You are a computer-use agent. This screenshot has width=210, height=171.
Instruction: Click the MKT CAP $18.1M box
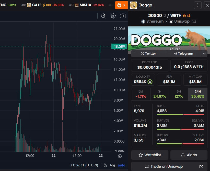[195, 79]
